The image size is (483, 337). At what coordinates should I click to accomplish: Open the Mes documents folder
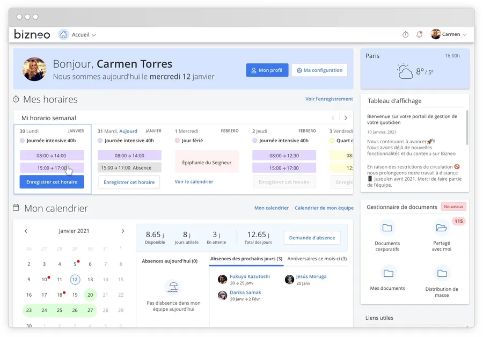(x=388, y=274)
